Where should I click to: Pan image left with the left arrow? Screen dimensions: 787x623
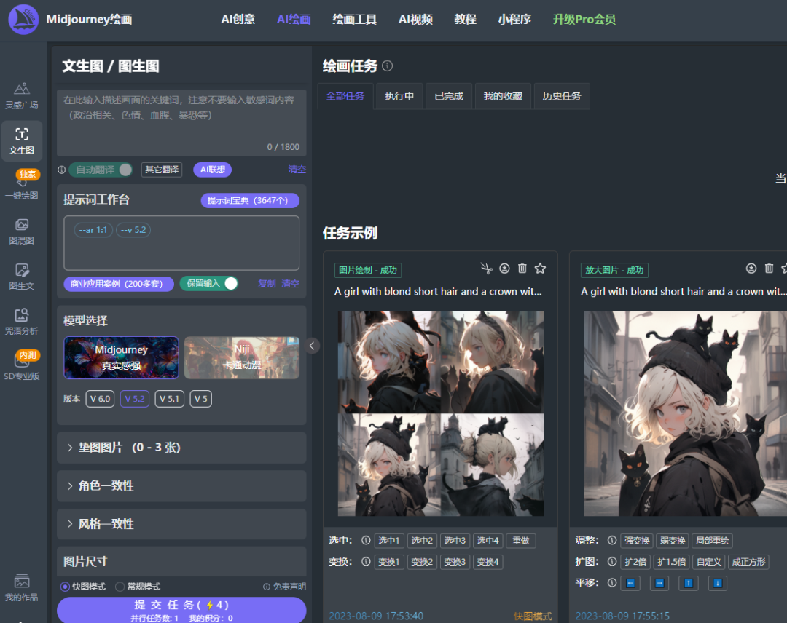coord(630,583)
